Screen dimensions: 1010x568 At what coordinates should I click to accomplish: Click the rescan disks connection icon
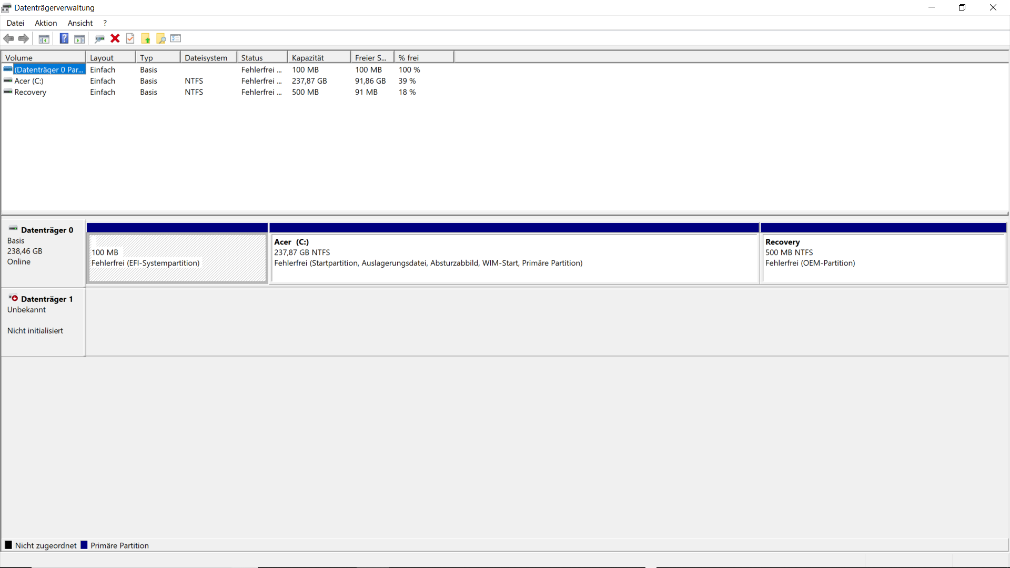[x=99, y=38]
